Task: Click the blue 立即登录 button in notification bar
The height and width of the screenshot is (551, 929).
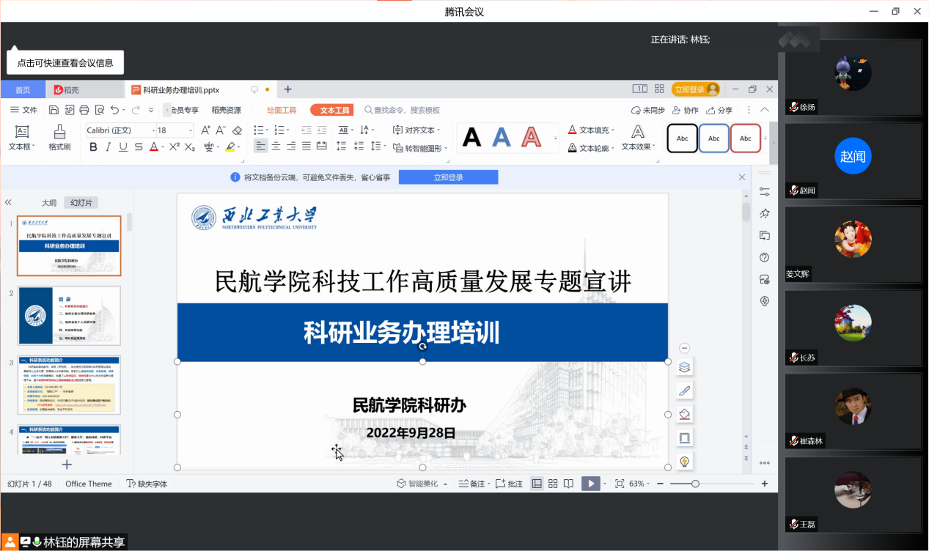Action: (x=448, y=177)
